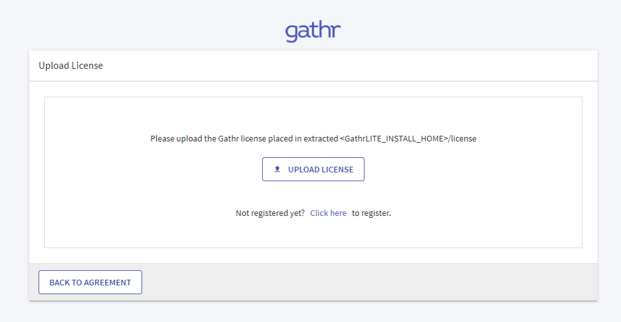
Task: Go back using BACK TO AGREEMENT button
Action: pos(90,282)
